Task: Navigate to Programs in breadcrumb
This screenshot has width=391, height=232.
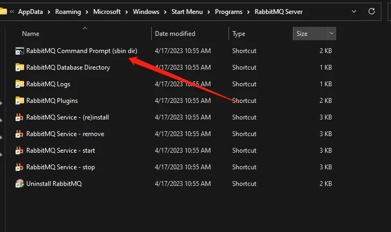Action: coord(228,12)
